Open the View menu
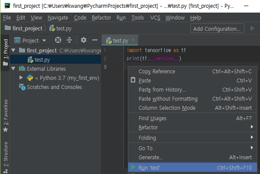Image resolution: width=260 pixels, height=174 pixels. click(x=36, y=18)
